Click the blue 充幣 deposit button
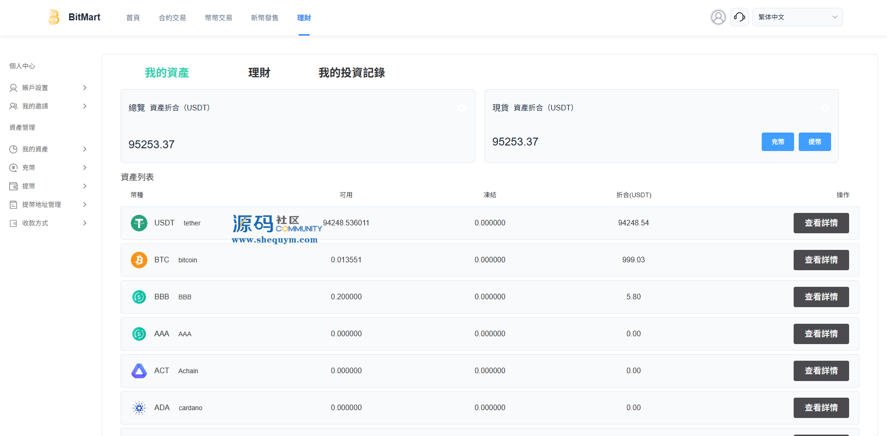Image resolution: width=887 pixels, height=436 pixels. click(x=777, y=142)
